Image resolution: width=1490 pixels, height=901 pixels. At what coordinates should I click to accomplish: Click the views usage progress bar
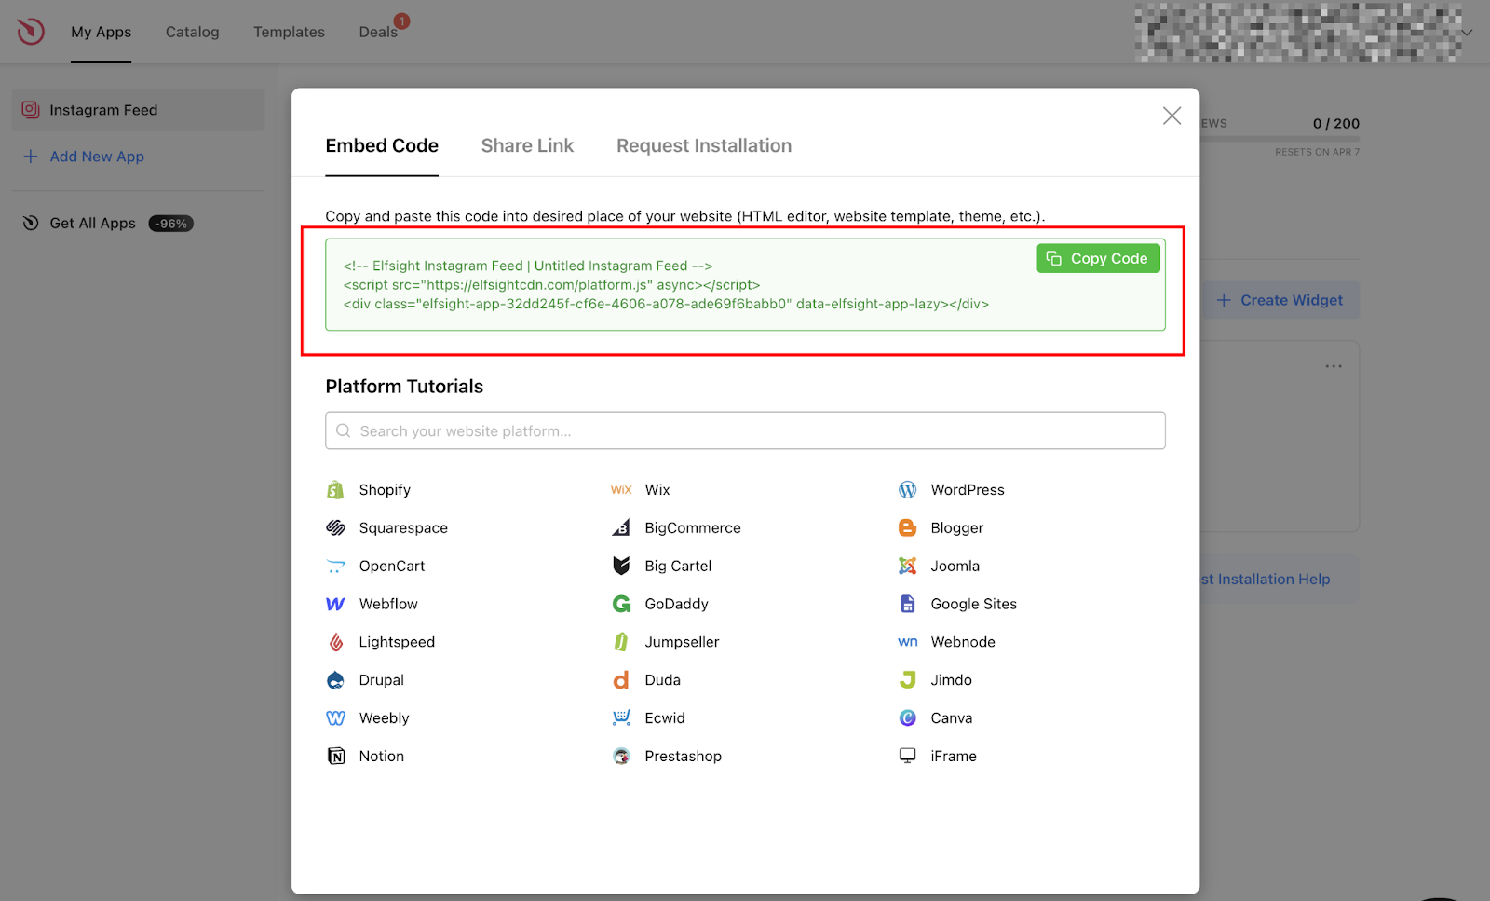[1280, 139]
